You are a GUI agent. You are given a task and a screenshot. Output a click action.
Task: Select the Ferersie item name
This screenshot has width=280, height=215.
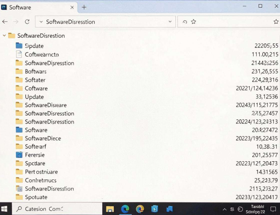[x=35, y=155]
